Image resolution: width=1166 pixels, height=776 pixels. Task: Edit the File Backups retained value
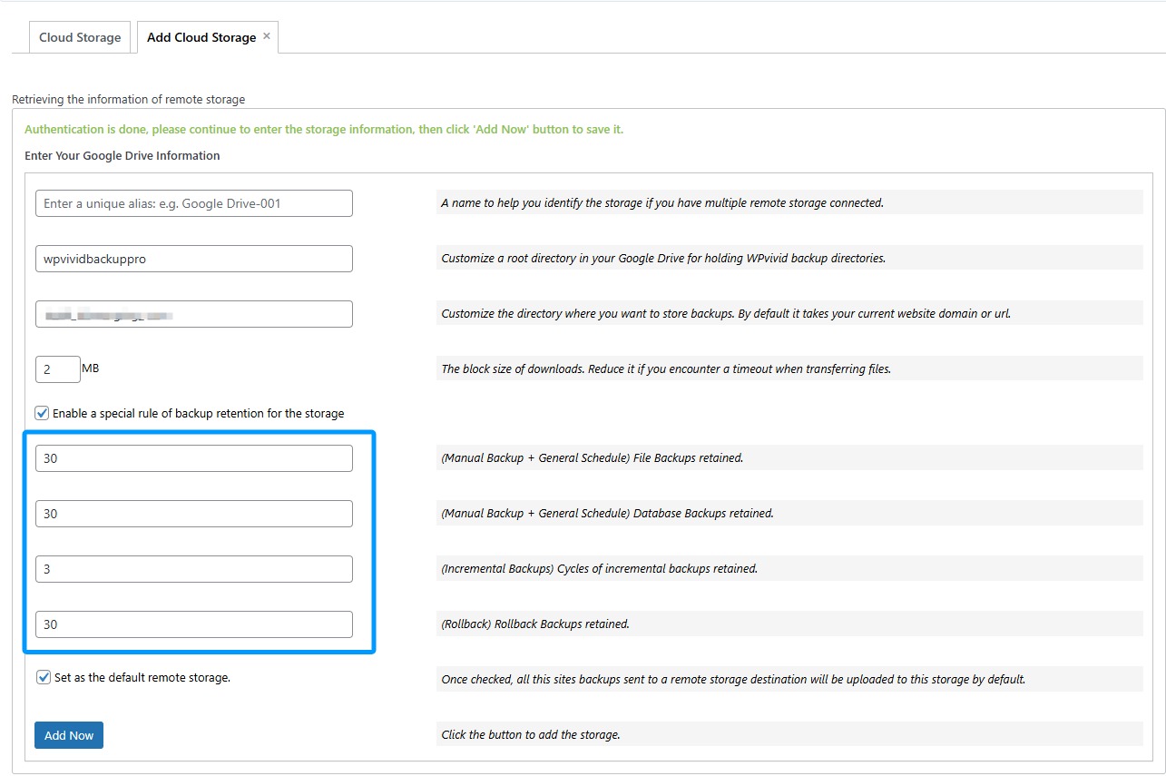tap(193, 457)
